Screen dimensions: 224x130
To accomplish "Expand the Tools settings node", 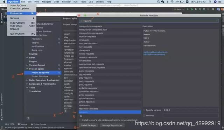I will [x=27, y=87].
